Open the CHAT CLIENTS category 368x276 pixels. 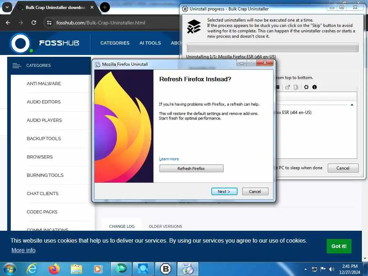point(42,193)
